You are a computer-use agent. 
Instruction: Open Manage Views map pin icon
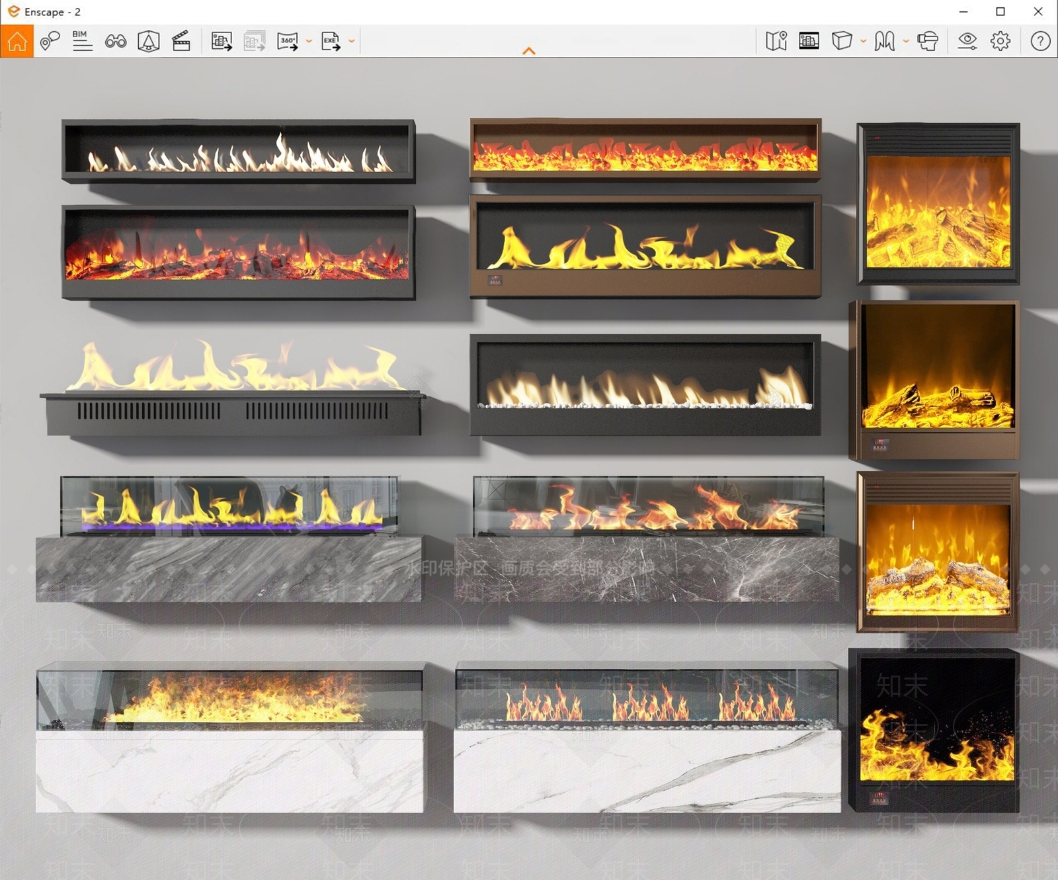pos(50,41)
